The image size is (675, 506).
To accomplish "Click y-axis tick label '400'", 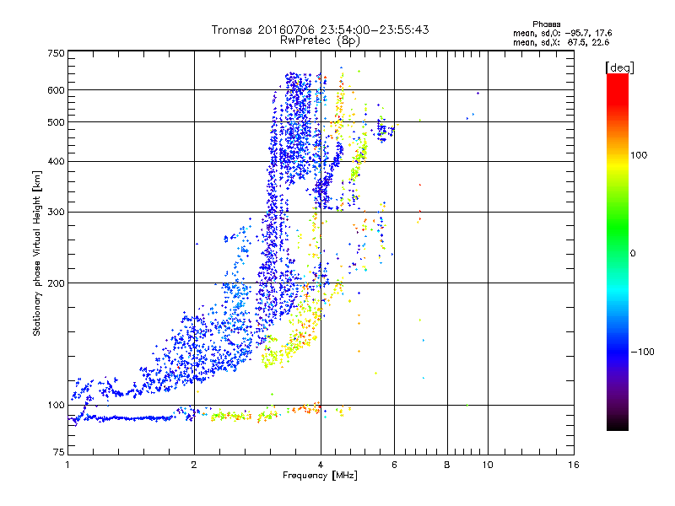I will (56, 162).
